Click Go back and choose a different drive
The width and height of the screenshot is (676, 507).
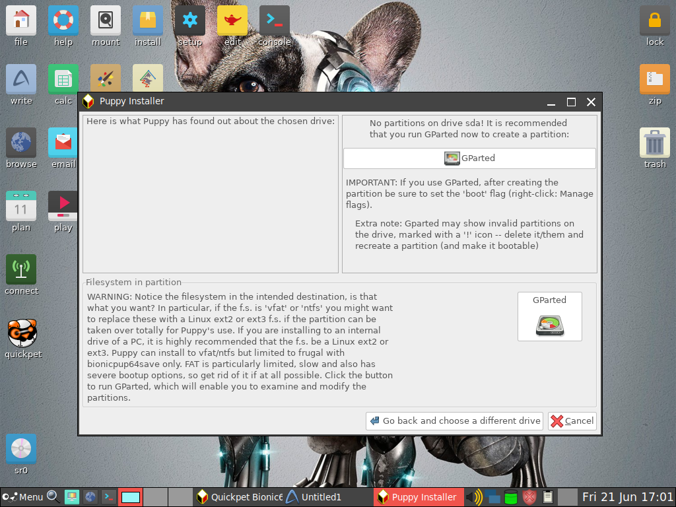pyautogui.click(x=456, y=421)
